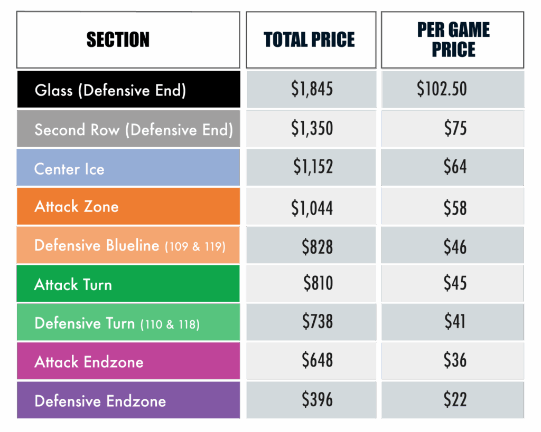Click the $1,350 total price cell
The width and height of the screenshot is (541, 432).
click(312, 128)
